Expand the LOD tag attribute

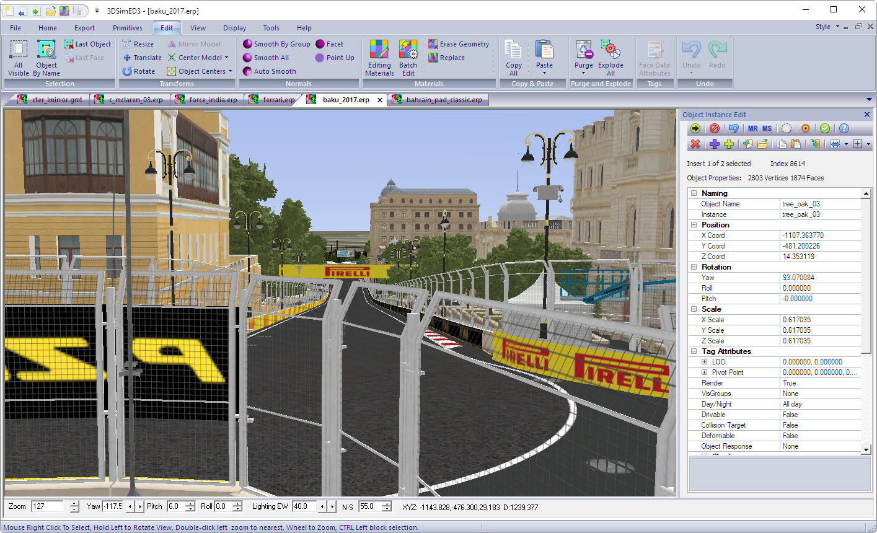(x=704, y=362)
